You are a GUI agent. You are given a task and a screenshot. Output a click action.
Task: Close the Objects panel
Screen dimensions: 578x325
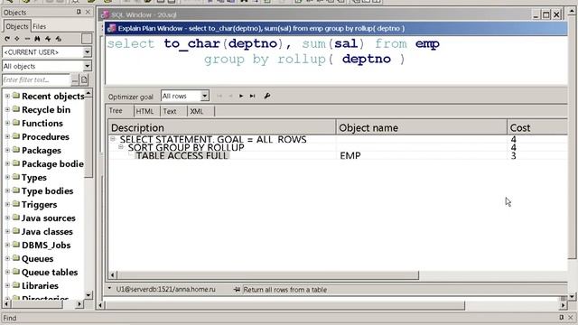88,12
